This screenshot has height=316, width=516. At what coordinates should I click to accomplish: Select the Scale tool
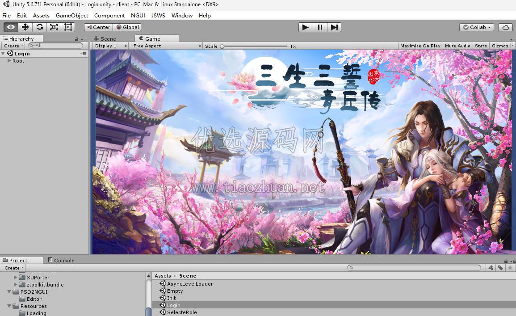tap(54, 27)
